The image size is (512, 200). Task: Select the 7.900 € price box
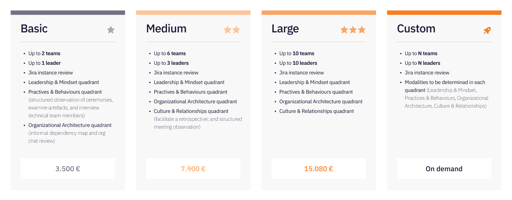193,168
